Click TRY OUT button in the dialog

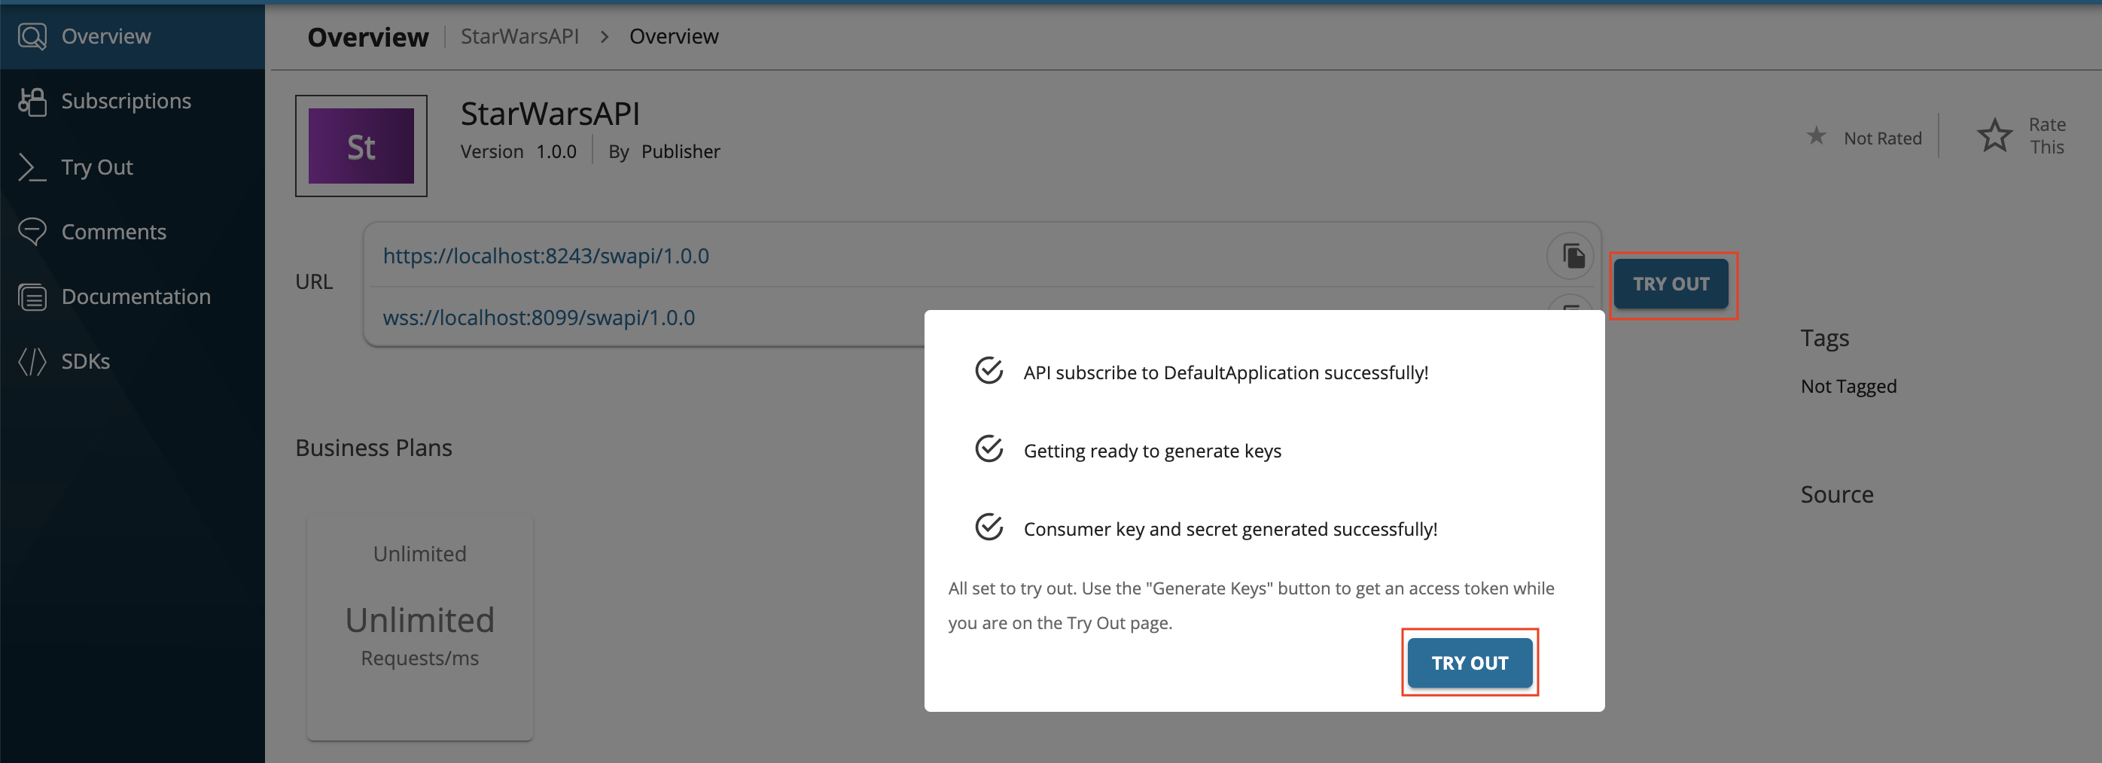(x=1469, y=663)
